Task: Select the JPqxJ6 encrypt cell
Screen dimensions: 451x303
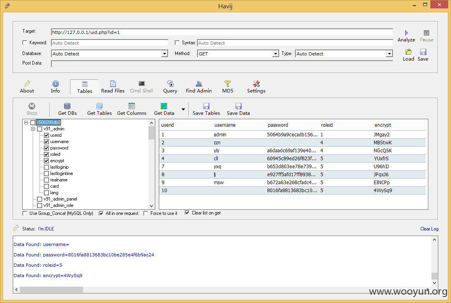Action: [x=381, y=174]
